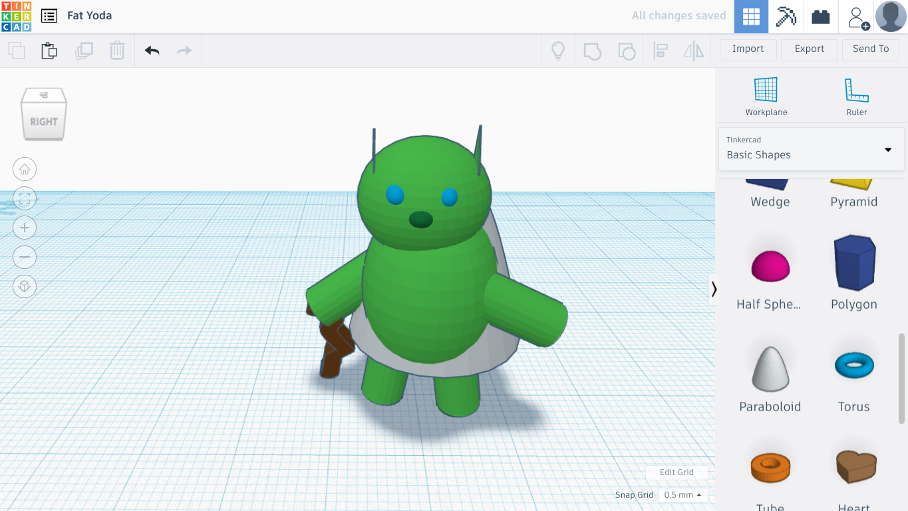The height and width of the screenshot is (511, 908).
Task: Select the Ruler tool
Action: pos(857,97)
